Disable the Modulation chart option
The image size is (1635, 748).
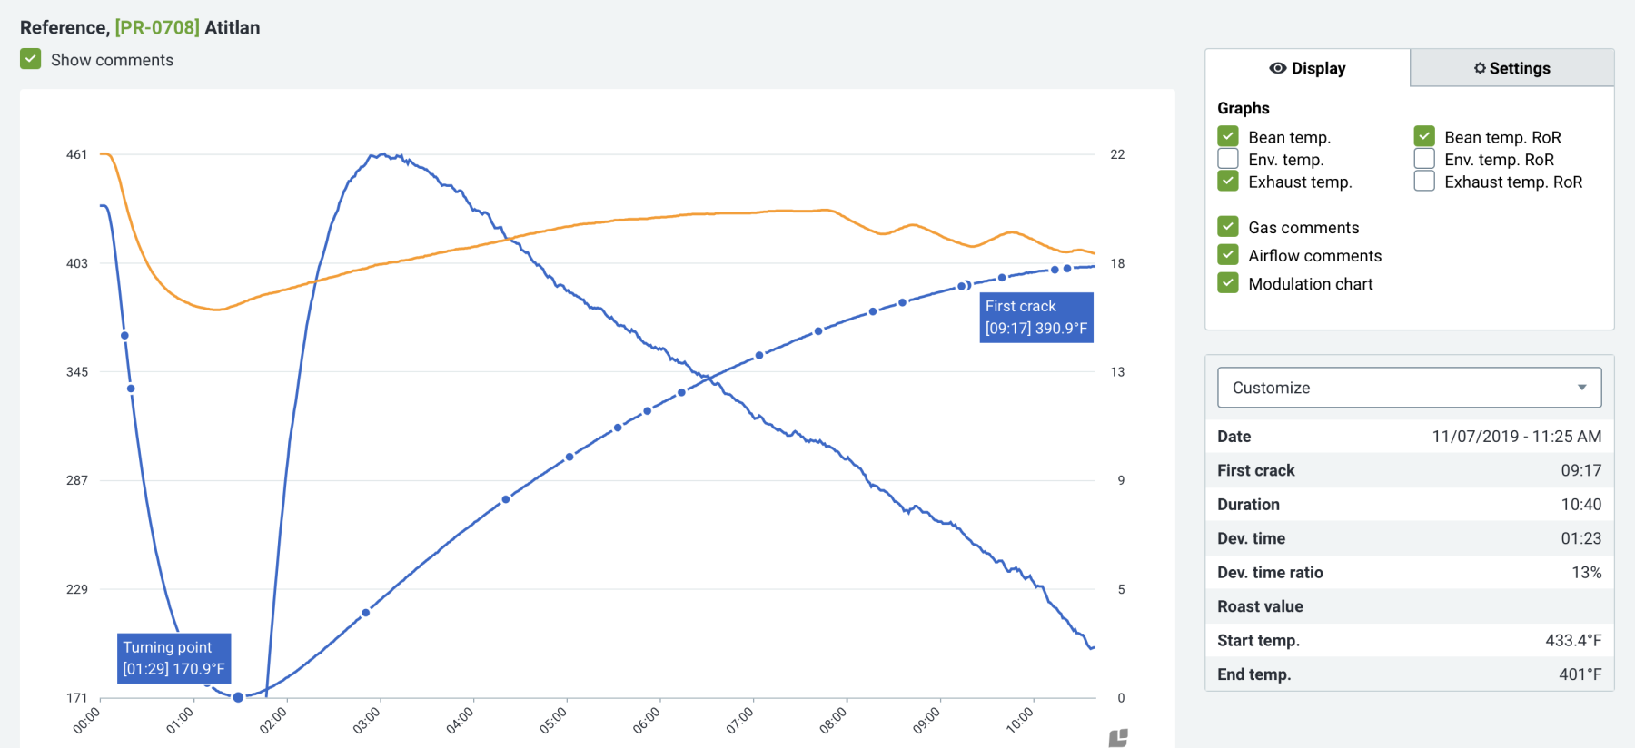1228,283
